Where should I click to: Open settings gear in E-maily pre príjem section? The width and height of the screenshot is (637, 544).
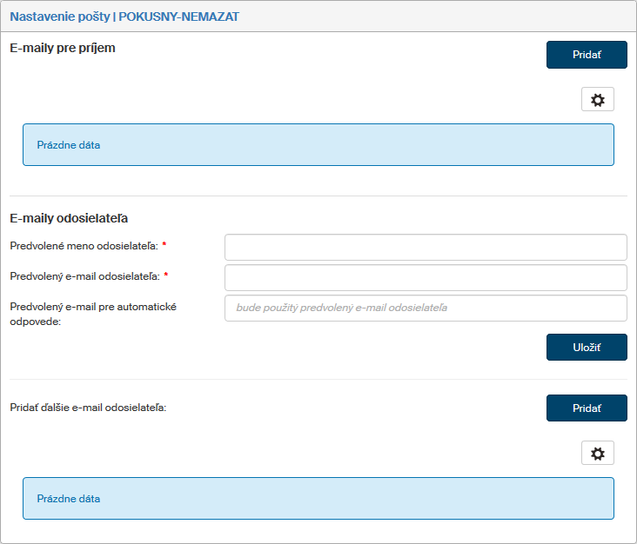(x=597, y=100)
